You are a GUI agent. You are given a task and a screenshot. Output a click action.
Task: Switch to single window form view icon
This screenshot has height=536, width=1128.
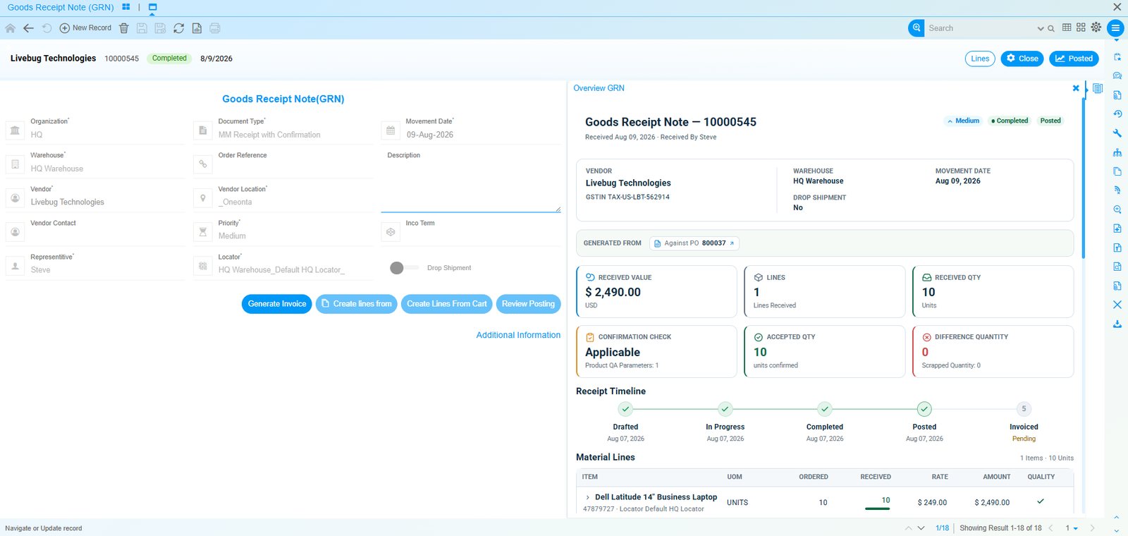click(x=152, y=7)
